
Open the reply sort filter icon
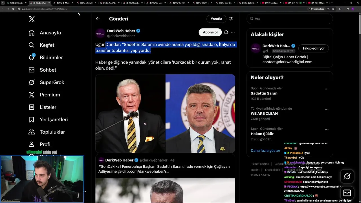(231, 19)
